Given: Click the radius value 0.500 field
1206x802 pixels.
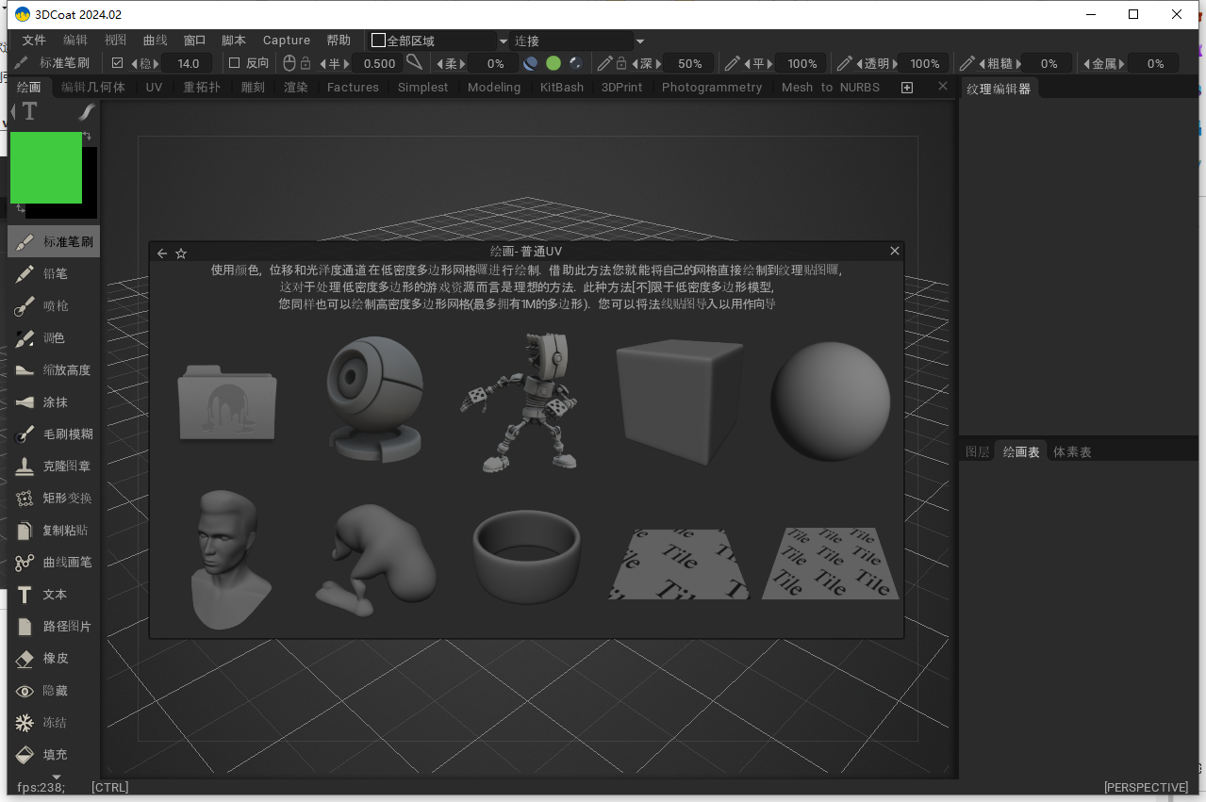Looking at the screenshot, I should pyautogui.click(x=379, y=63).
